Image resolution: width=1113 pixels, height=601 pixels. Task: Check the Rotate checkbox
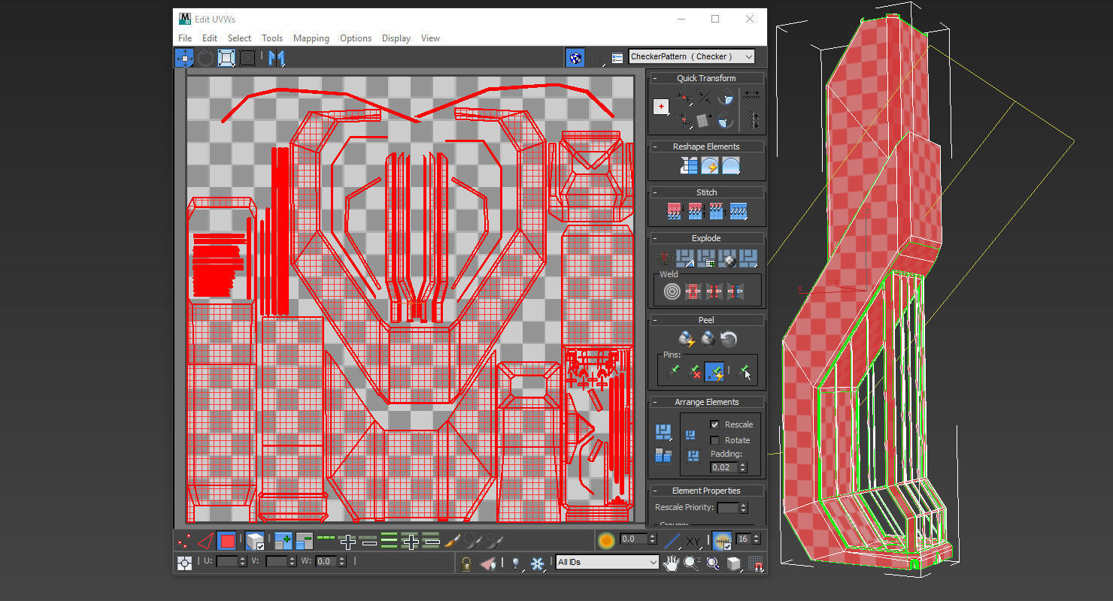tap(714, 440)
